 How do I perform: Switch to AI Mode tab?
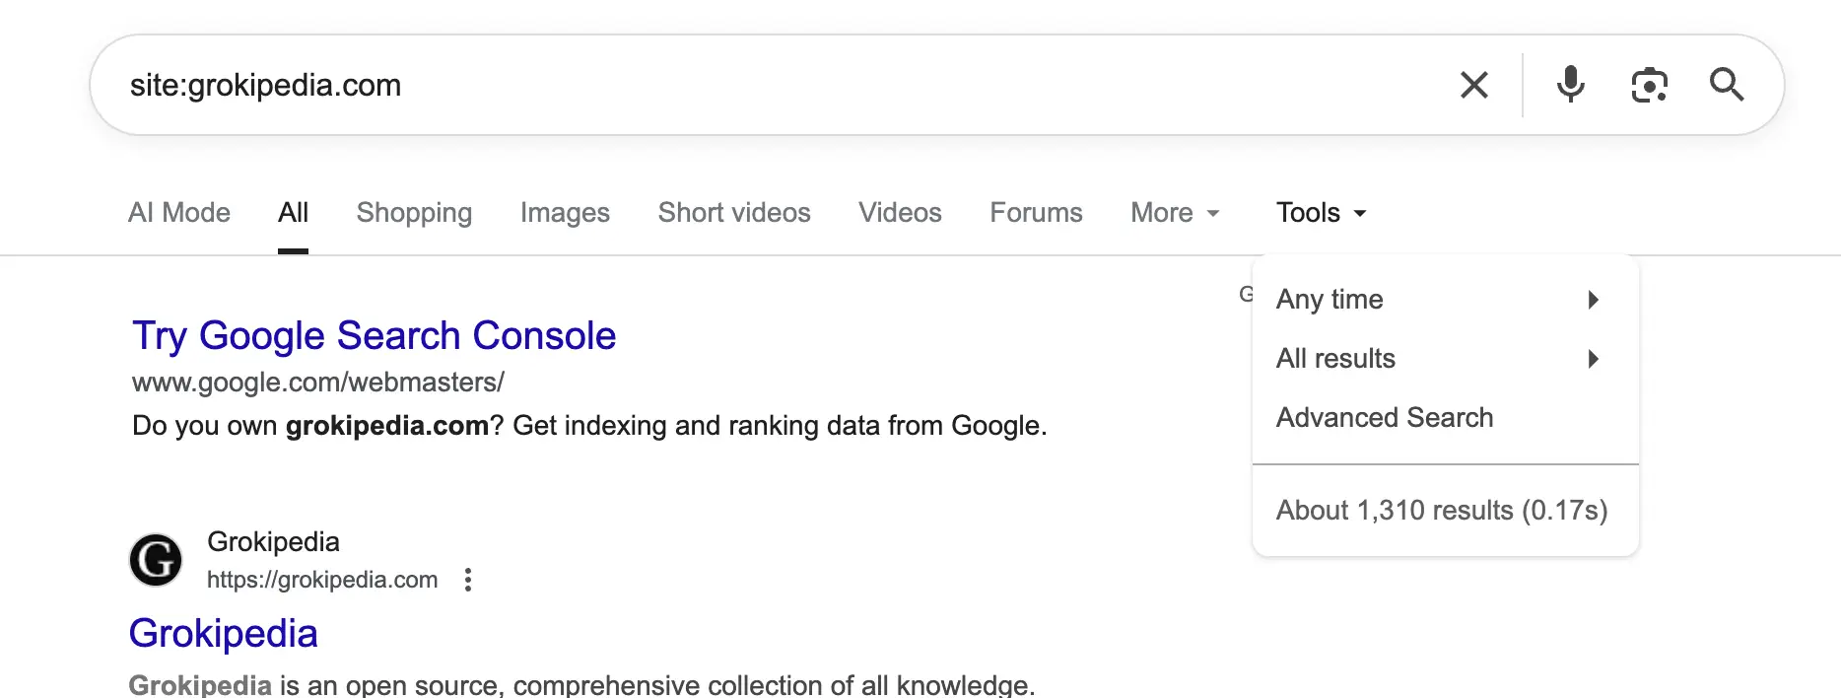[179, 213]
